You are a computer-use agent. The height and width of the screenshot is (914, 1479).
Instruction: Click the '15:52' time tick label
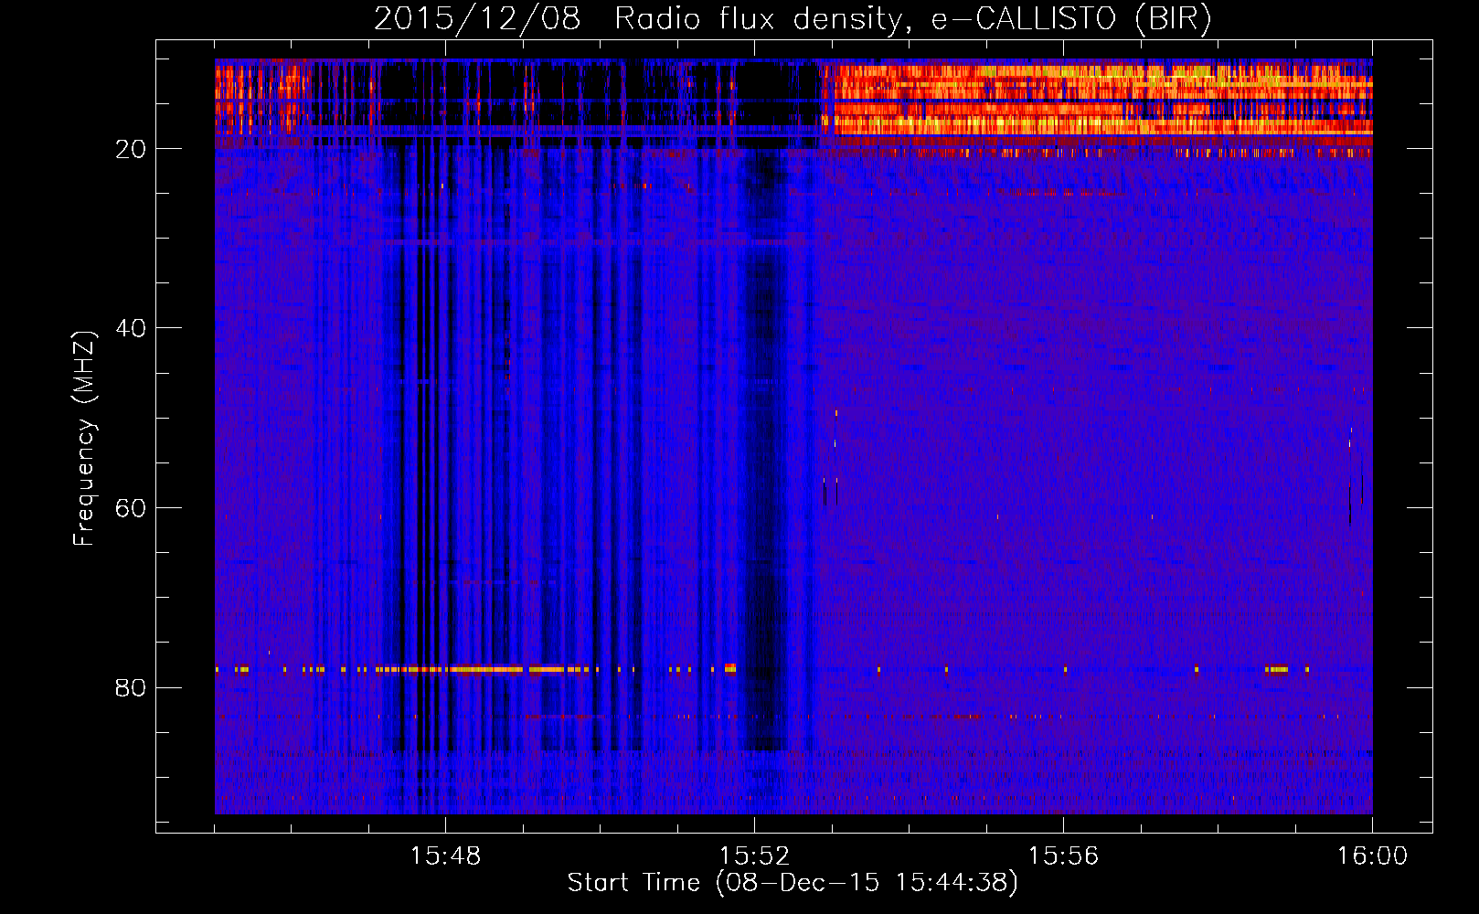pyautogui.click(x=754, y=856)
